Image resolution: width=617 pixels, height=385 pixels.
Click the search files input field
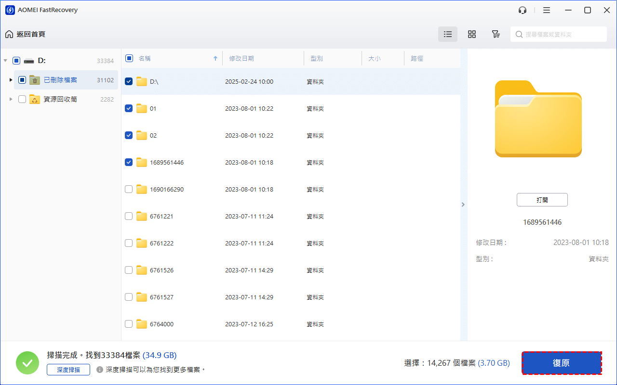point(562,34)
